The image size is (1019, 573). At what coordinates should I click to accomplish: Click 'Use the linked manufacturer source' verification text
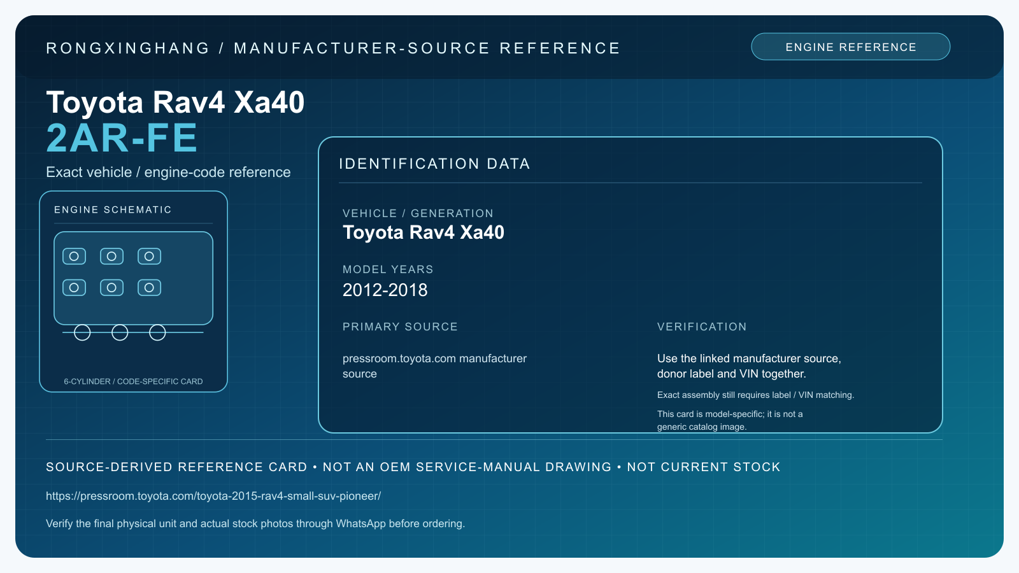click(x=749, y=366)
